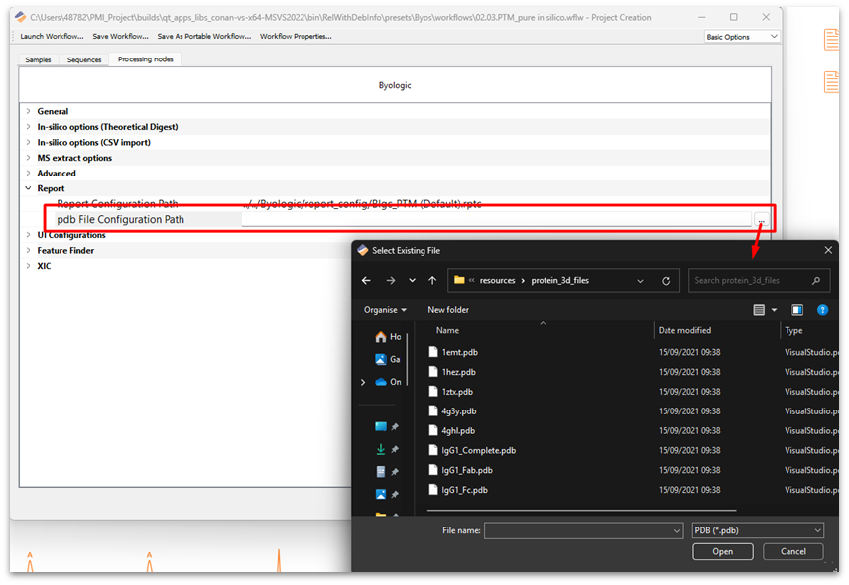Click the Open button

[722, 551]
